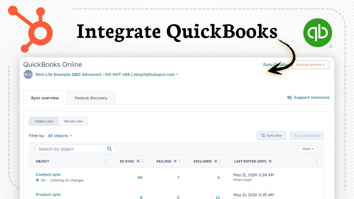Click Product sync in-sync count 8
Viewport: 354px width, 199px height.
(x=141, y=197)
